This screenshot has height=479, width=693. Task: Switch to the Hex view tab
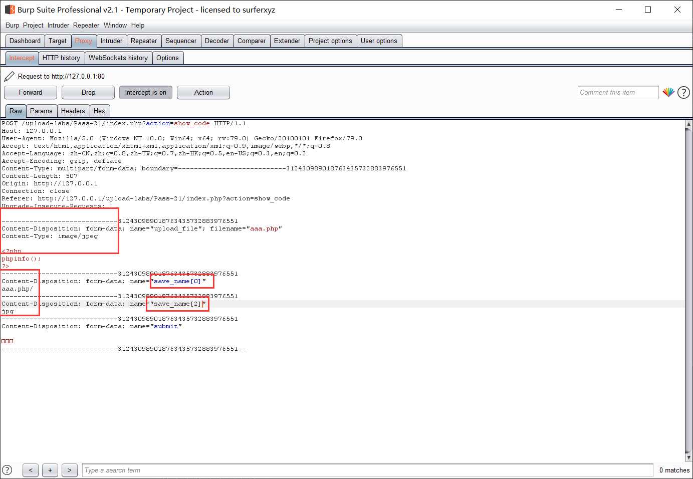(100, 111)
